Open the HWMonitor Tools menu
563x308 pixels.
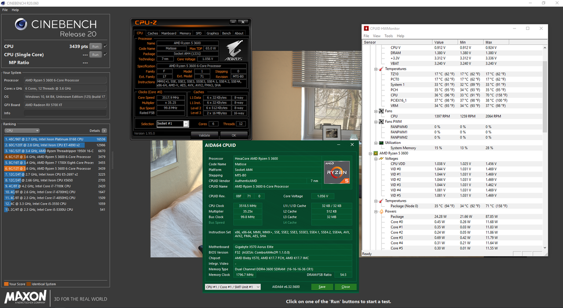(x=388, y=36)
